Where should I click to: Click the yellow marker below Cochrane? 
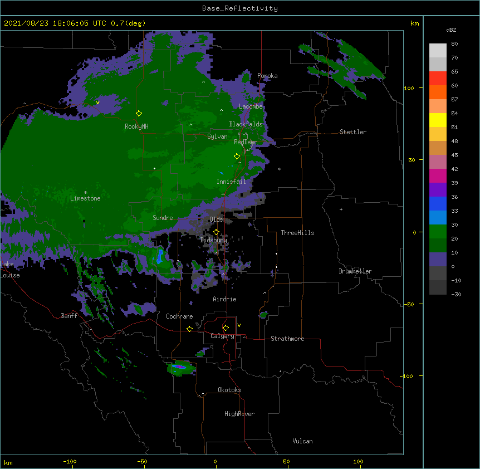click(189, 329)
